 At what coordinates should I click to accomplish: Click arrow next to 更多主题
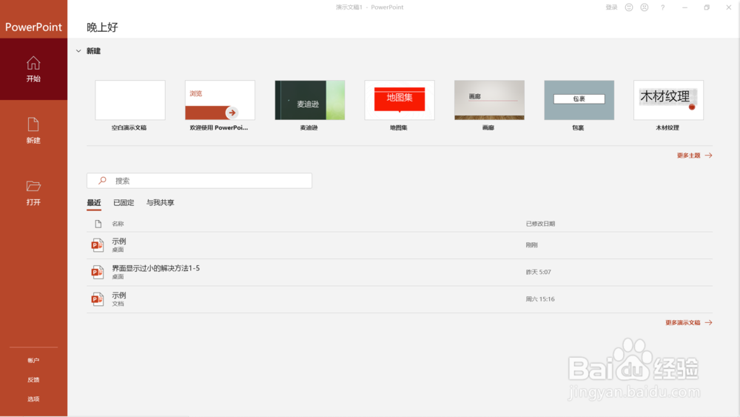708,156
